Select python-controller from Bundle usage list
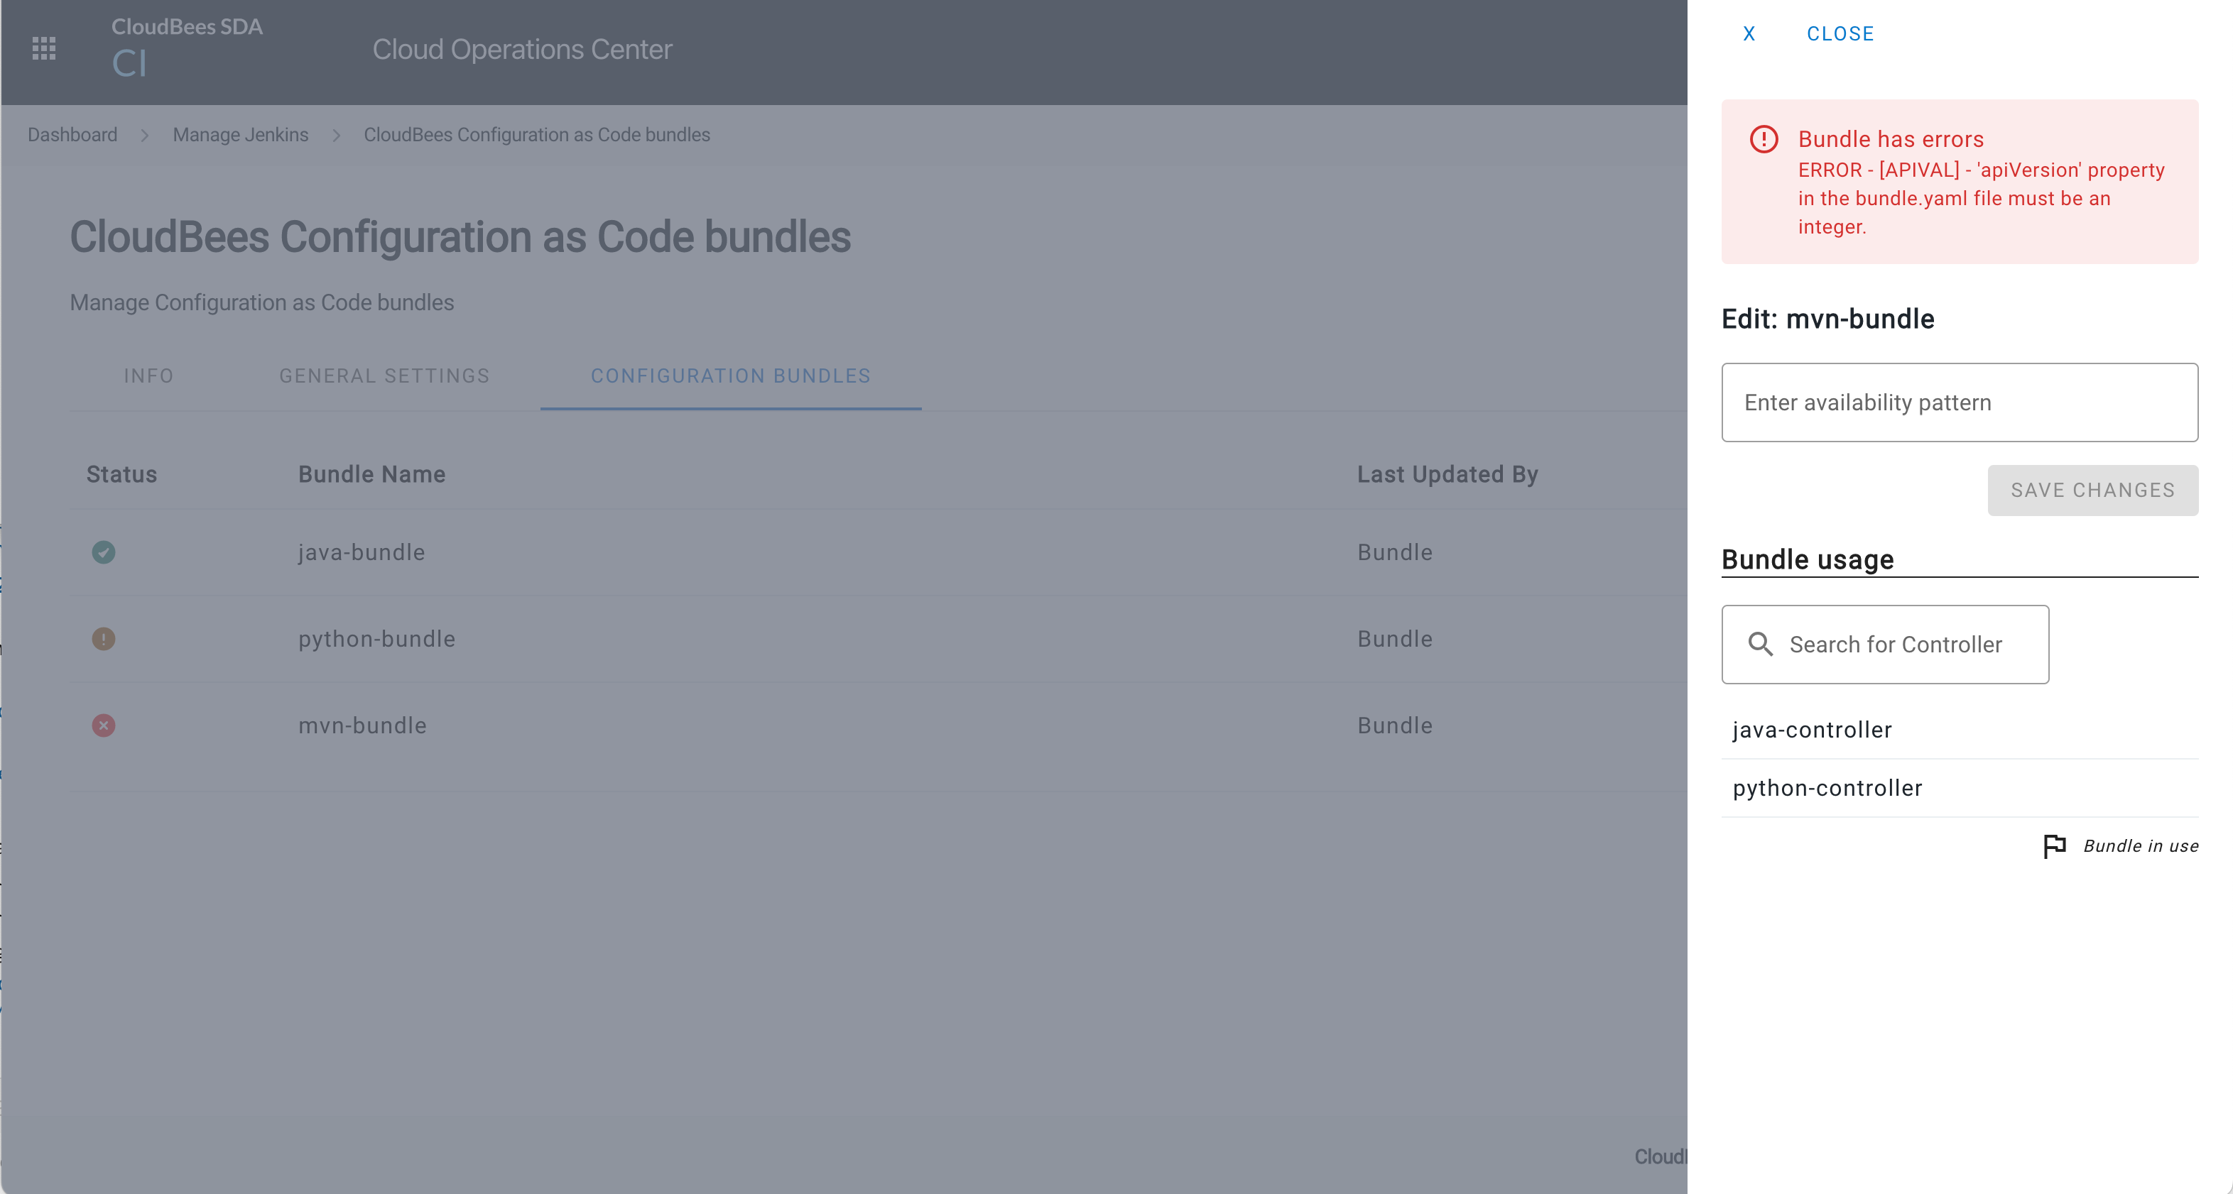Screen dimensions: 2233x1194 tap(1827, 787)
